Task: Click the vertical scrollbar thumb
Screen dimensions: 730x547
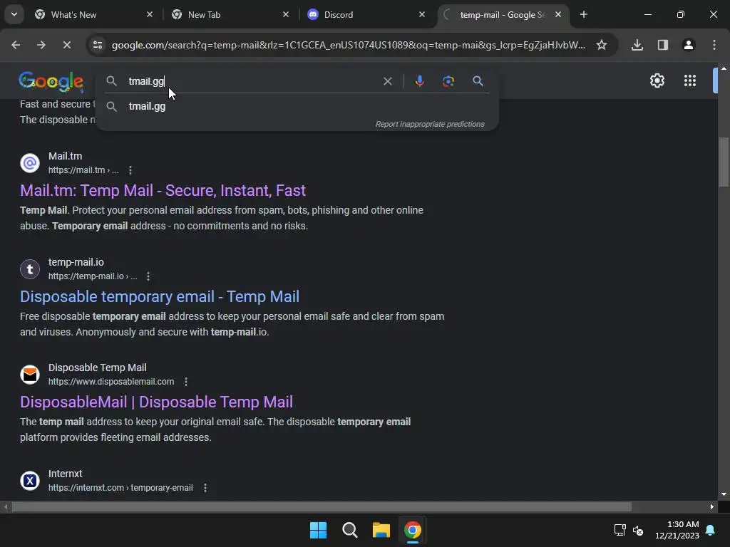Action: [724, 162]
